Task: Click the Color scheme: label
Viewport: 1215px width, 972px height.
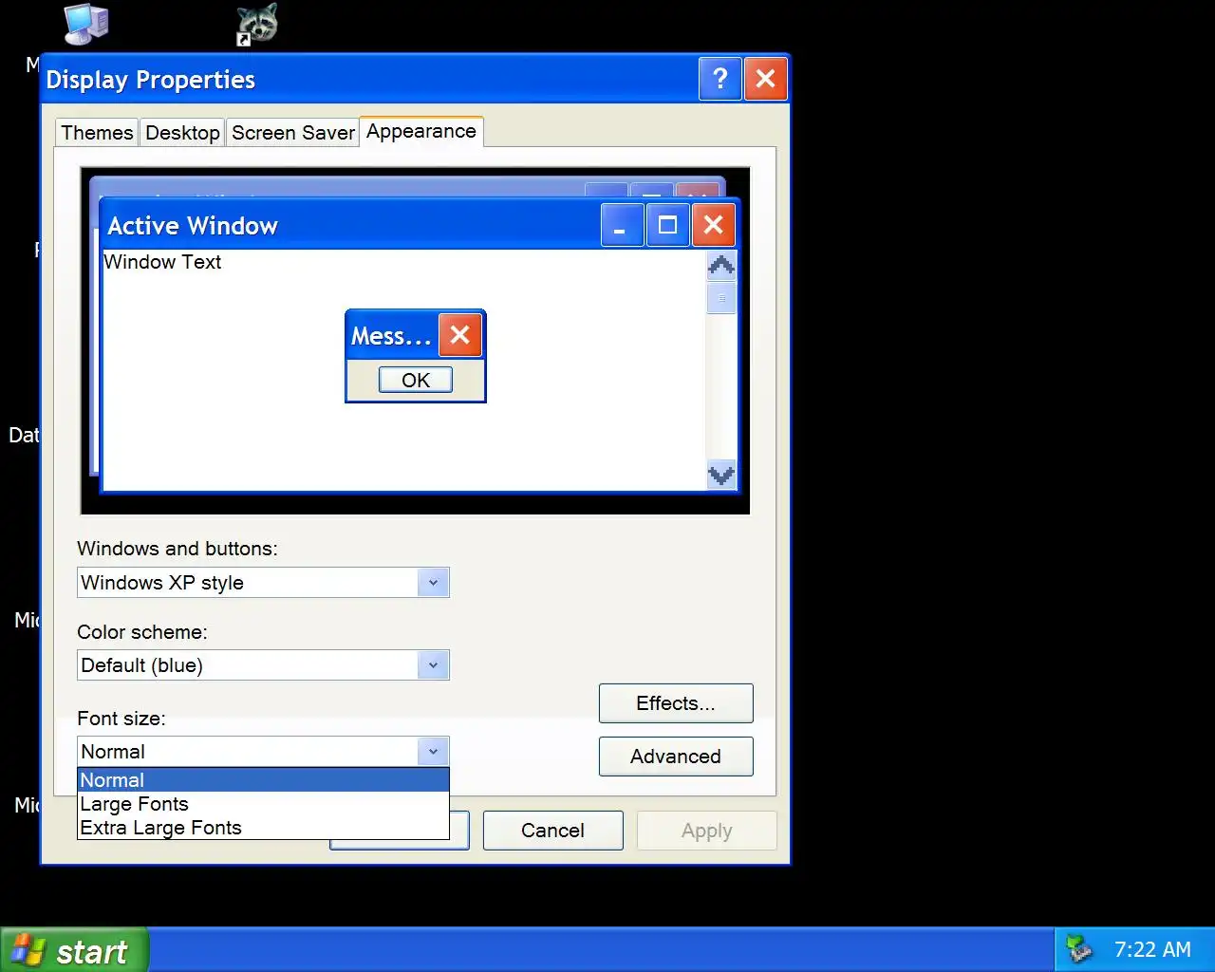Action: pos(142,632)
